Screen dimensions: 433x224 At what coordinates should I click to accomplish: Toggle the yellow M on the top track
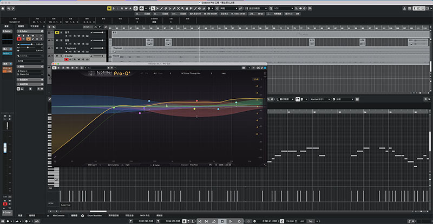57,32
